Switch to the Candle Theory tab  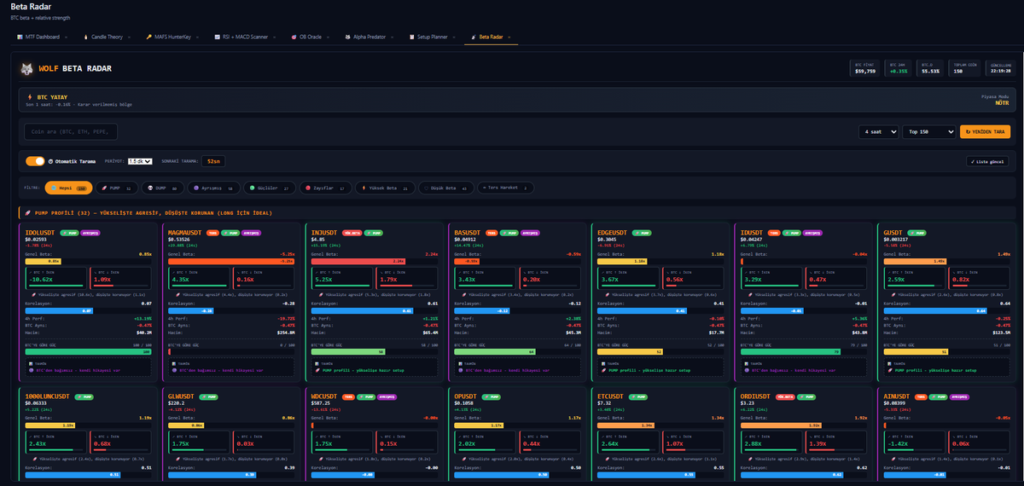[107, 38]
